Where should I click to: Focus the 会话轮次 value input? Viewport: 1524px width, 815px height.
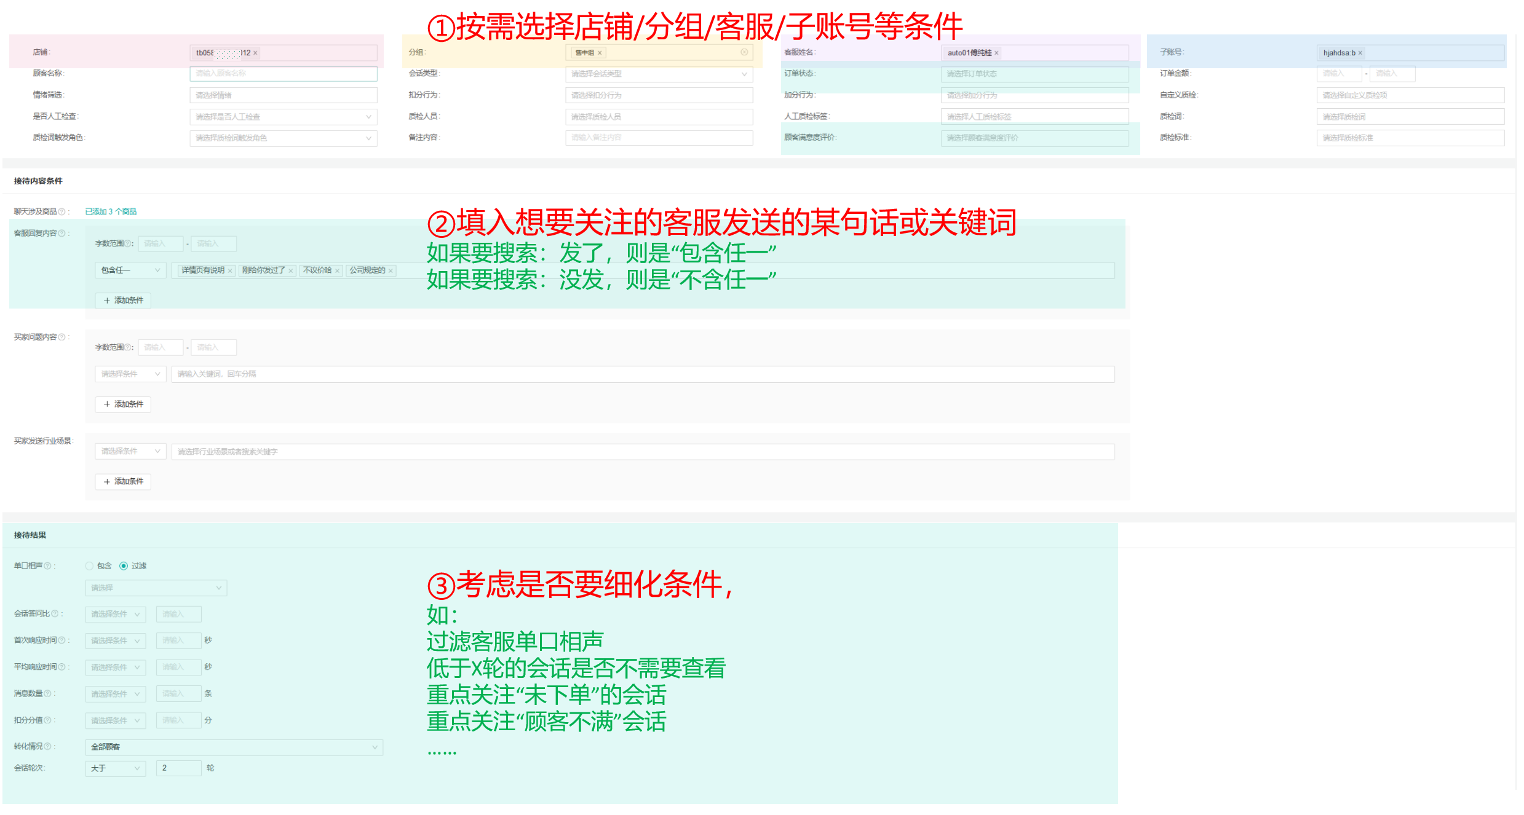click(x=179, y=768)
